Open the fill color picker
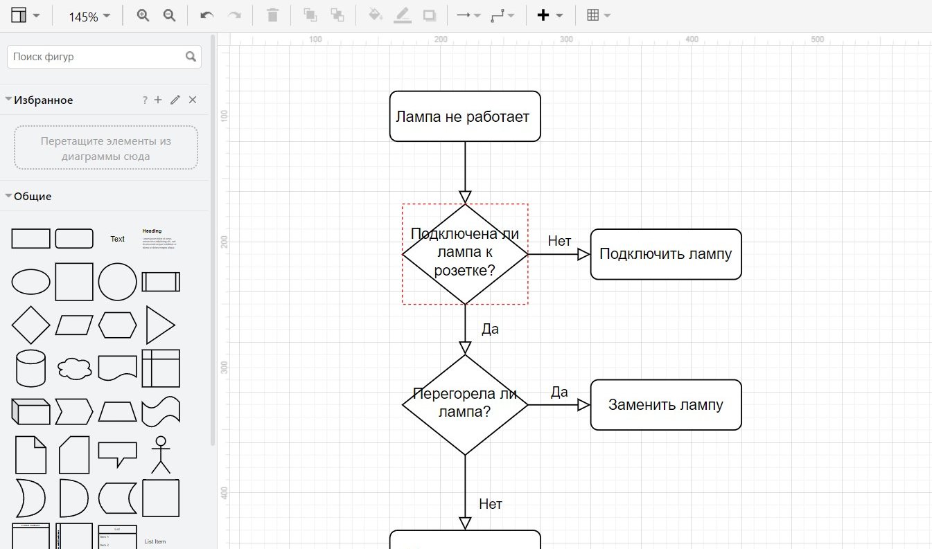Image resolution: width=932 pixels, height=549 pixels. (x=376, y=15)
